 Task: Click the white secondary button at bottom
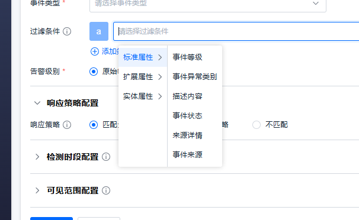99,219
